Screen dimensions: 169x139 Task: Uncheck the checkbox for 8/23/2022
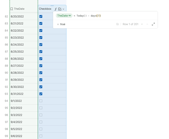41,38
